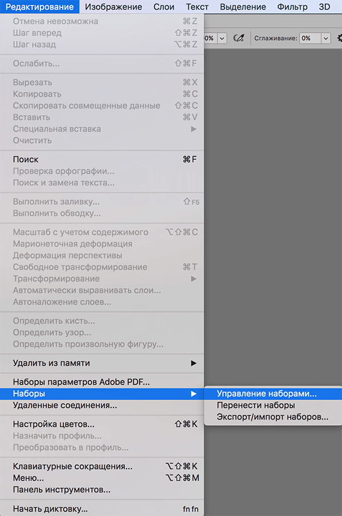Select Управление наборами… in submenu
The width and height of the screenshot is (342, 516).
click(273, 394)
